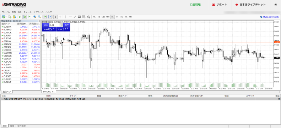
Task: Toggle candlestick chart display mode
Action: pos(25,17)
